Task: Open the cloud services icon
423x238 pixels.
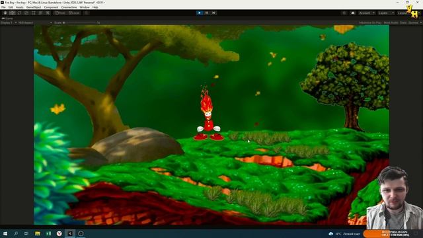Action: (x=352, y=13)
